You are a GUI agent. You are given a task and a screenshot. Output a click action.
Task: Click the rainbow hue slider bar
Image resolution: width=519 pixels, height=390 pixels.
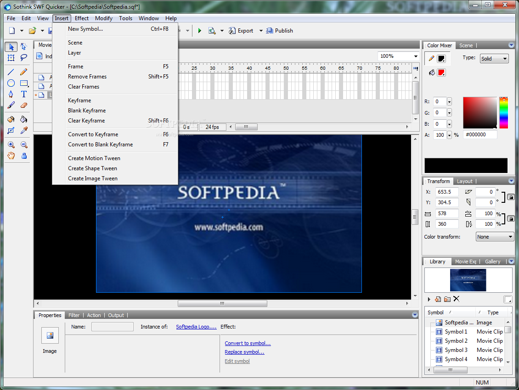click(503, 113)
